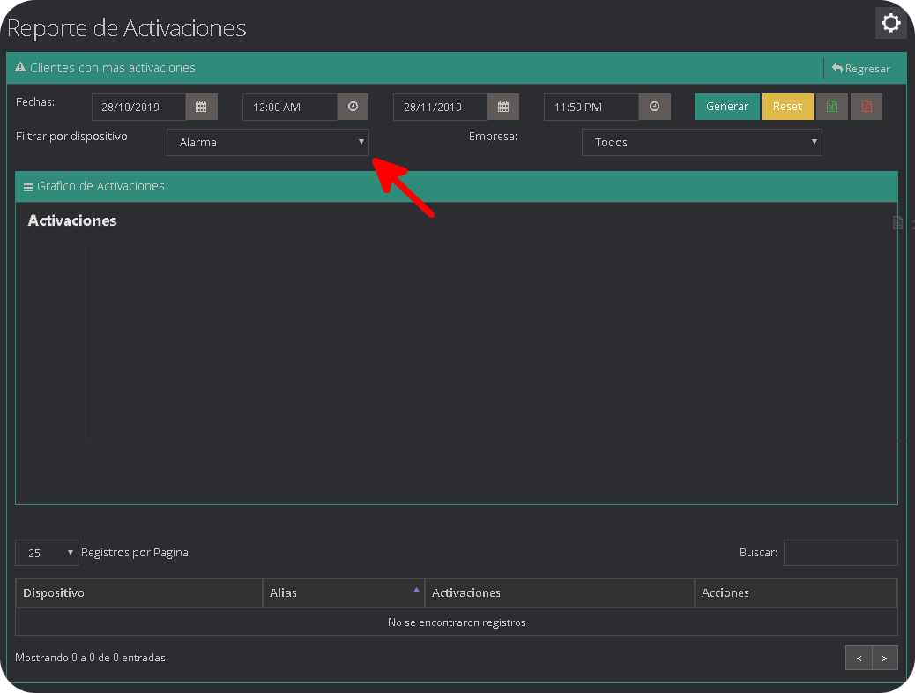
Task: Open calendar picker for end date
Action: pyautogui.click(x=502, y=107)
